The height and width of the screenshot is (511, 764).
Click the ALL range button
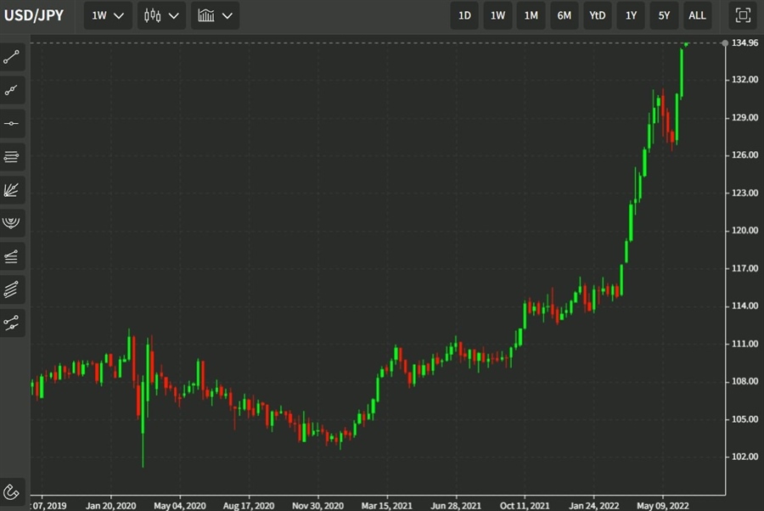[x=697, y=15]
